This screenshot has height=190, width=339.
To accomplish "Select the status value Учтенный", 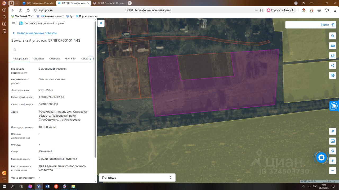I will coord(46,151).
